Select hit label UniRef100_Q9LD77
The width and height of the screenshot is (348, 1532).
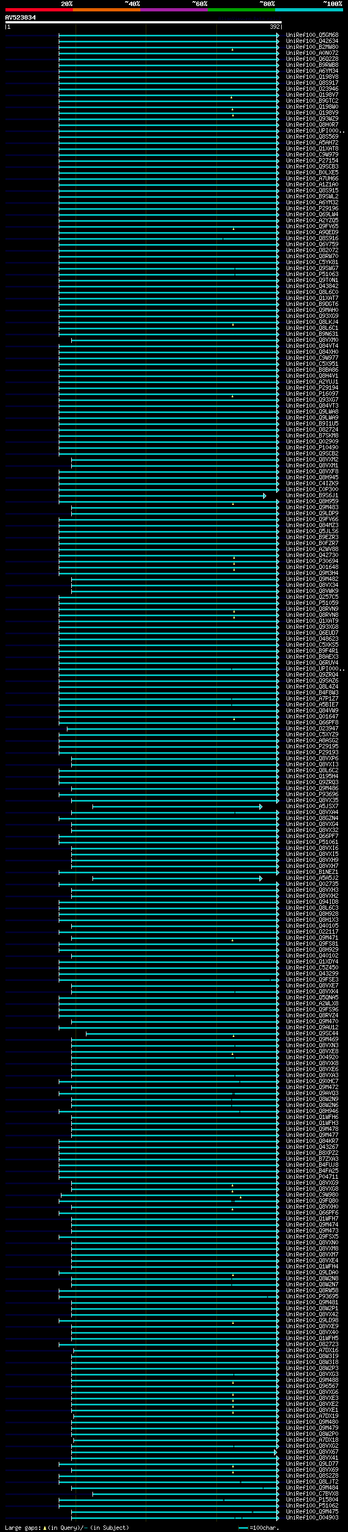pyautogui.click(x=312, y=1464)
